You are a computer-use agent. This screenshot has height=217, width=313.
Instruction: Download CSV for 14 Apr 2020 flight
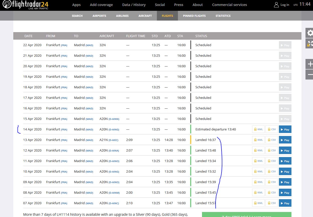tap(272, 129)
